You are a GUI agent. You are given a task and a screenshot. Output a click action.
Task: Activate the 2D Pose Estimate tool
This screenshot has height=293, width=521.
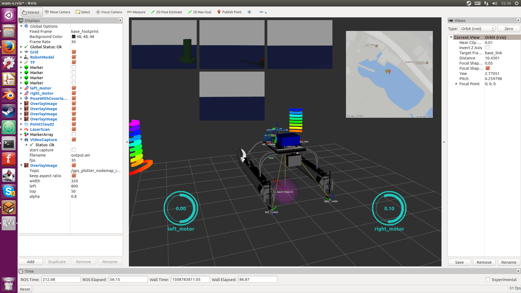pyautogui.click(x=166, y=12)
